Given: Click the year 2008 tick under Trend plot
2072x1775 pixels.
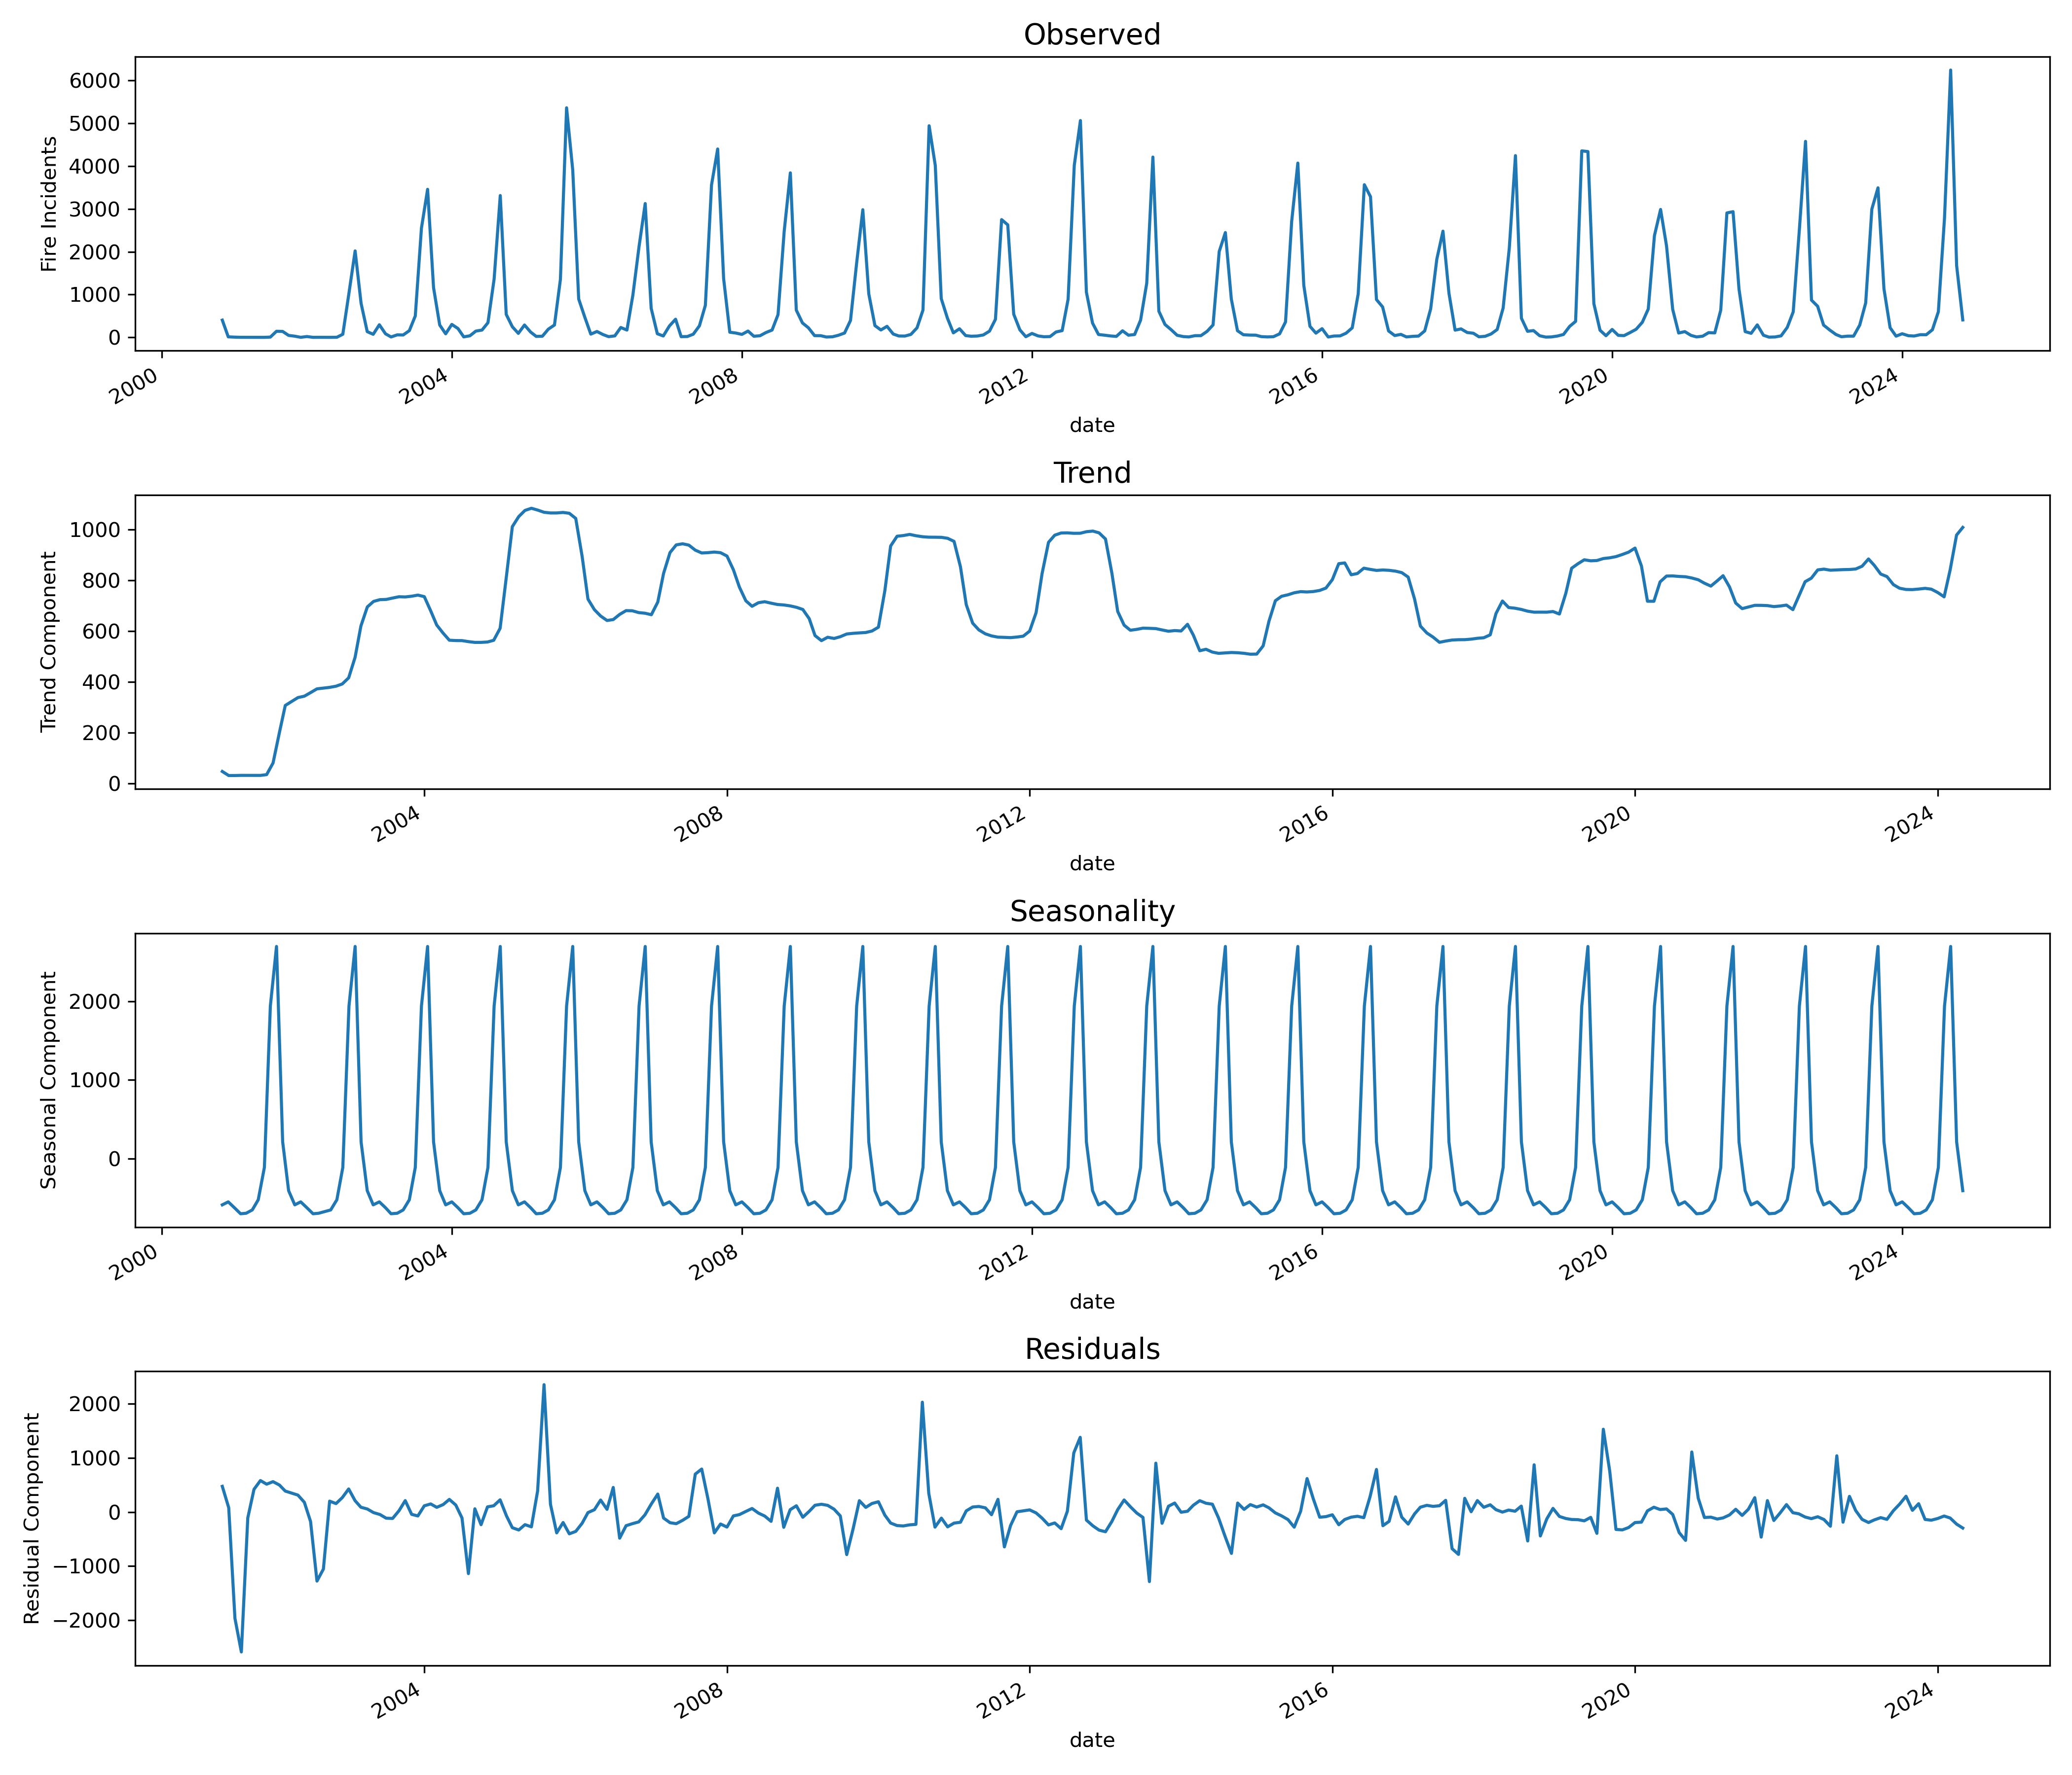Looking at the screenshot, I should (x=700, y=824).
